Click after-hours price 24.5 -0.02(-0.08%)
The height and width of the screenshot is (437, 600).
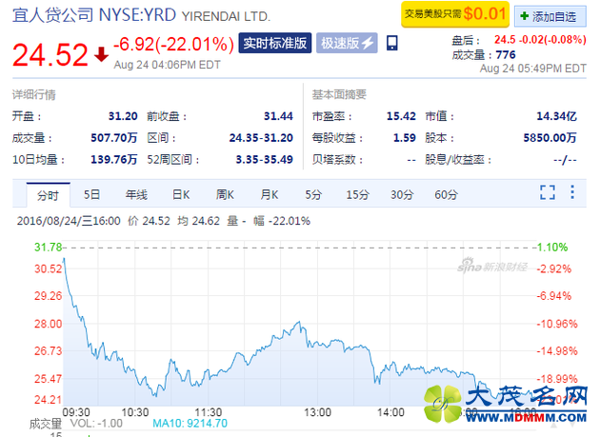tap(540, 40)
